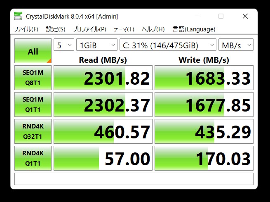Click the SEQ1M Q1T1 read result 2302.37
Viewport: 270px width, 202px height.
click(103, 105)
